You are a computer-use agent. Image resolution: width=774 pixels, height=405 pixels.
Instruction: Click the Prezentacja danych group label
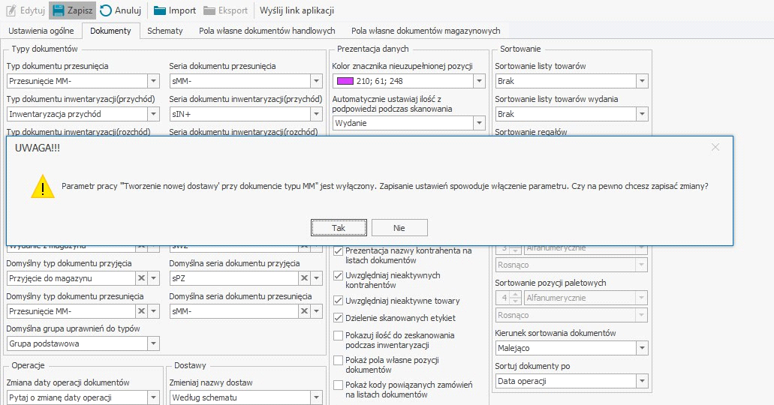372,49
